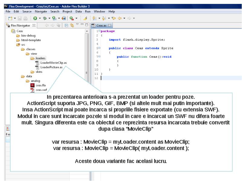Screen dimensions: 242x181
Task: Click the Save toolbar icon
Action: click(x=20, y=18)
